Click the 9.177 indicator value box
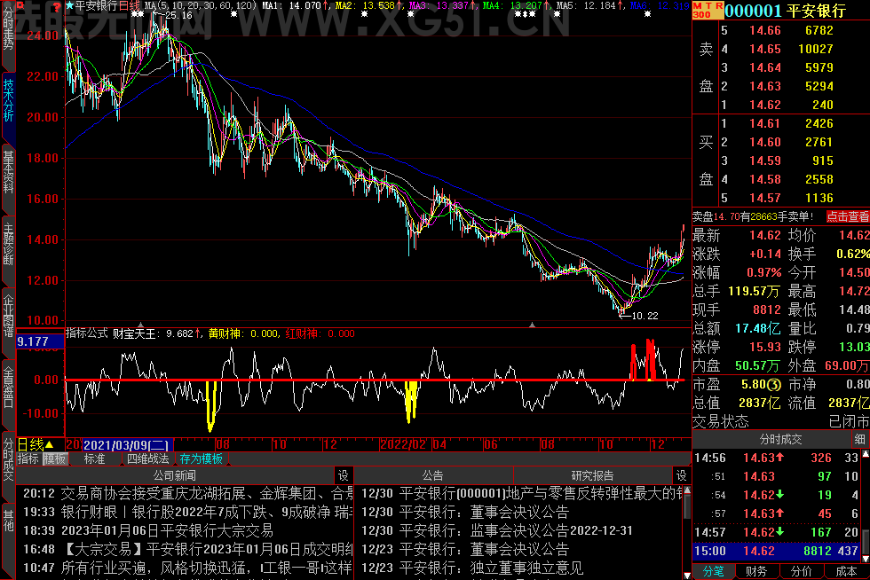 coord(40,341)
